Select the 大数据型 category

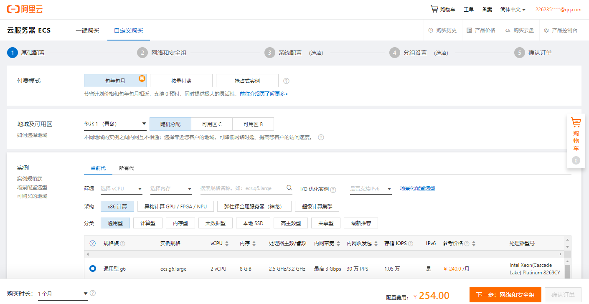[216, 223]
